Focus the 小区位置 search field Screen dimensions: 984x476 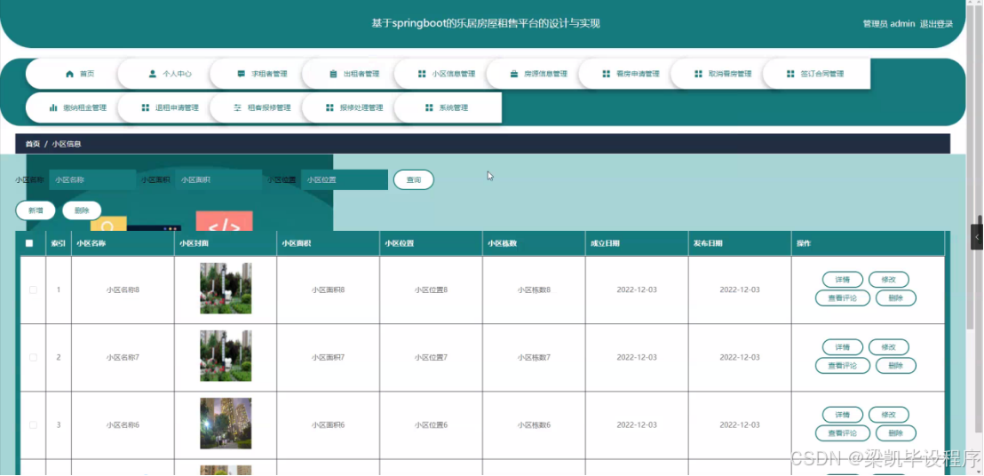click(x=345, y=180)
